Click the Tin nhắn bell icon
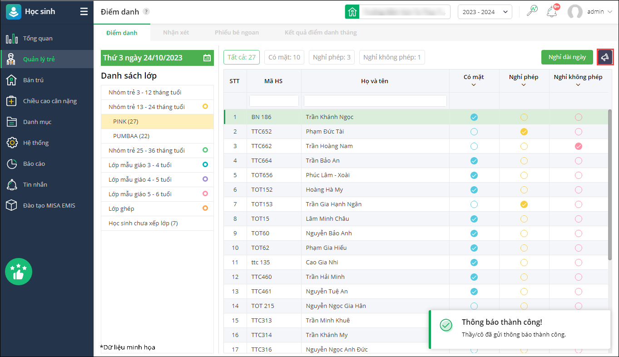Viewport: 619px width, 357px height. (12, 185)
